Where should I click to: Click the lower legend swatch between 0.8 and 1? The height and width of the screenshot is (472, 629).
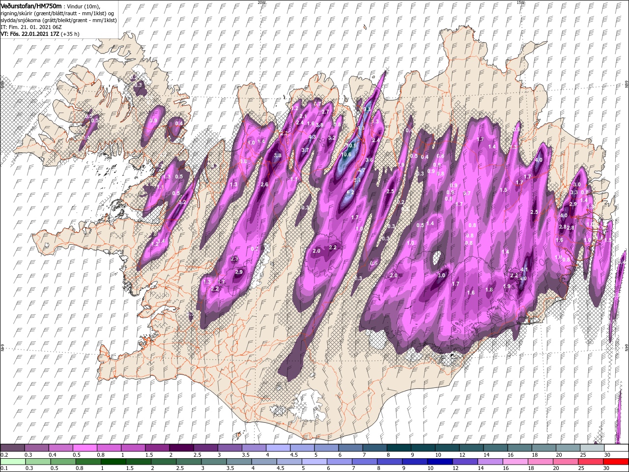click(x=88, y=462)
